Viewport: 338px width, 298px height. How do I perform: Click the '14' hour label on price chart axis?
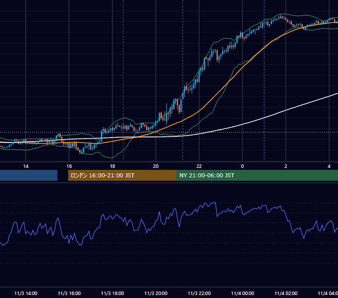tap(26, 166)
